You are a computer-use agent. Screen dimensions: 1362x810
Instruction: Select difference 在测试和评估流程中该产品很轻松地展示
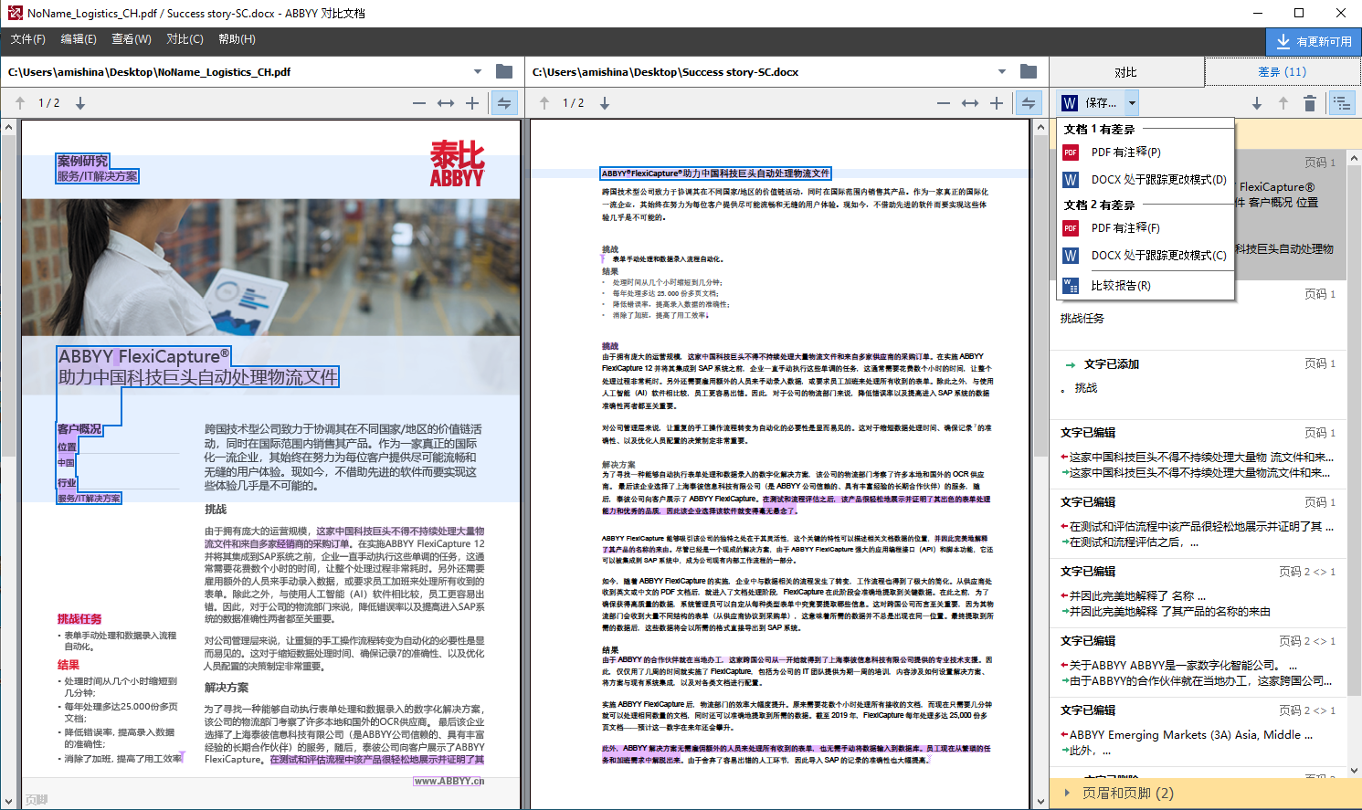tap(1198, 523)
